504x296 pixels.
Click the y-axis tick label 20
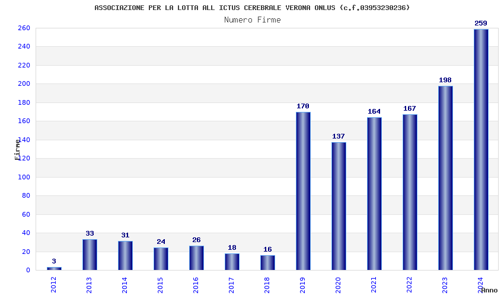tap(26, 252)
